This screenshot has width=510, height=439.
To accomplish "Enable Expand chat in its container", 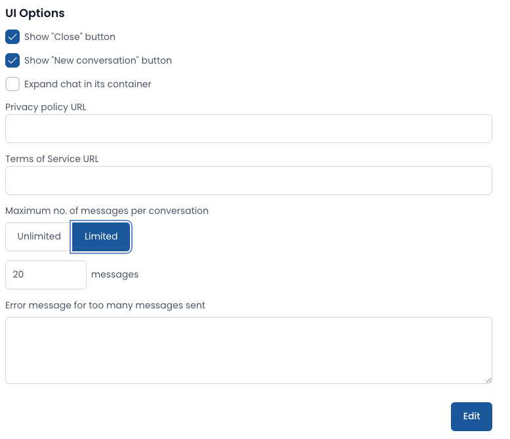I will 12,84.
